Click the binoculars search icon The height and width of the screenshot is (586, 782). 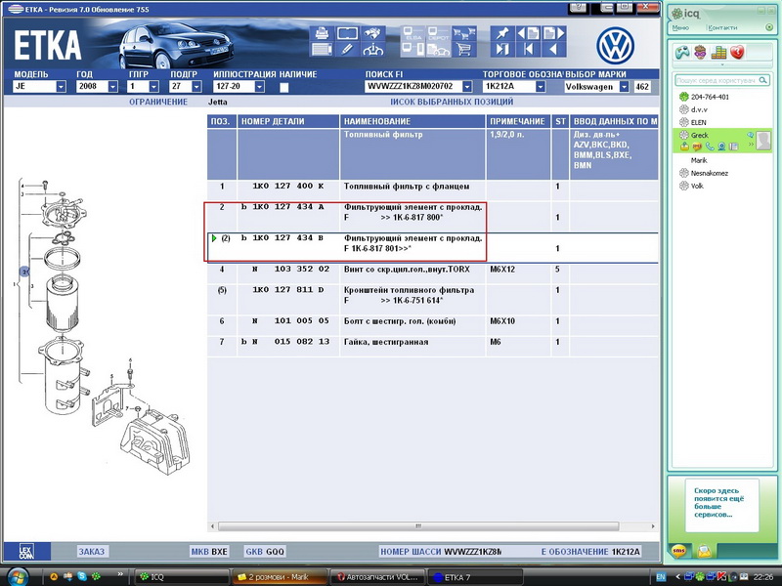[x=372, y=33]
